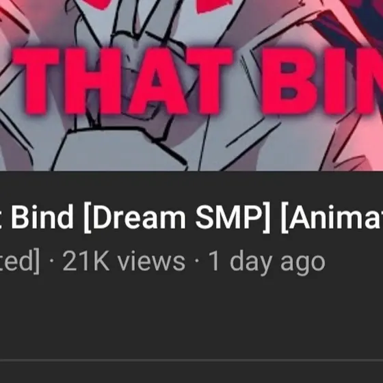Click [Dream SMP] text in the title

pyautogui.click(x=177, y=217)
